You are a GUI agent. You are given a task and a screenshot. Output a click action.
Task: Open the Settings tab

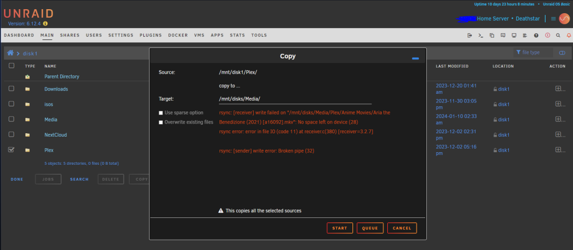point(121,35)
